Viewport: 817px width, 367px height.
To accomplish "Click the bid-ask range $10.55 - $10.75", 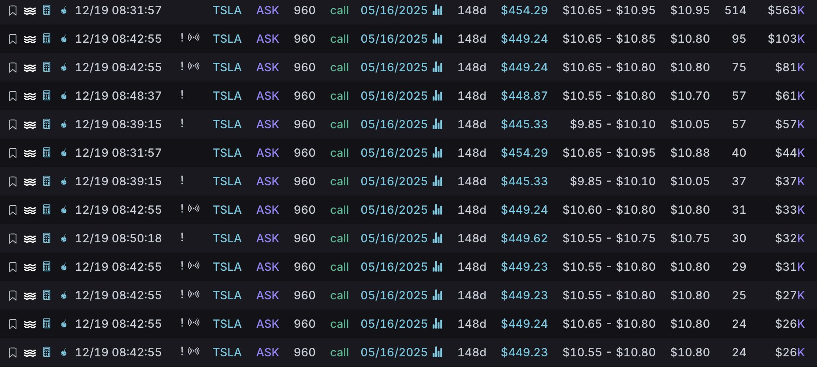I will pyautogui.click(x=609, y=238).
